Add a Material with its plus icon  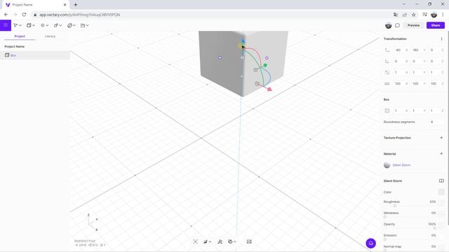(x=441, y=154)
